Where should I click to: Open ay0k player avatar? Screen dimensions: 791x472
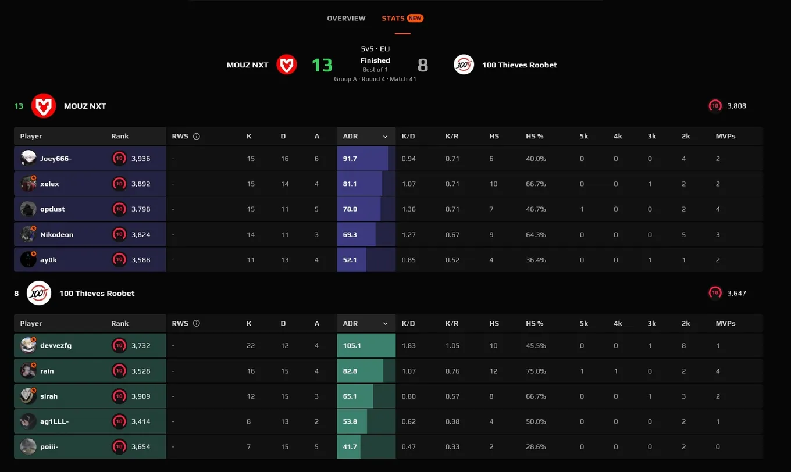tap(28, 259)
